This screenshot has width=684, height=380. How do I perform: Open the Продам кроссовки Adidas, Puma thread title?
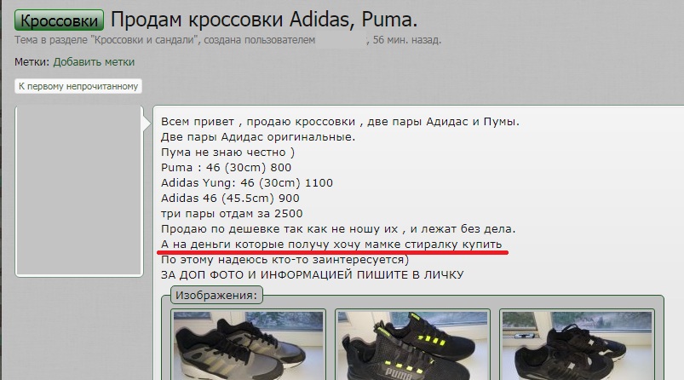[264, 20]
